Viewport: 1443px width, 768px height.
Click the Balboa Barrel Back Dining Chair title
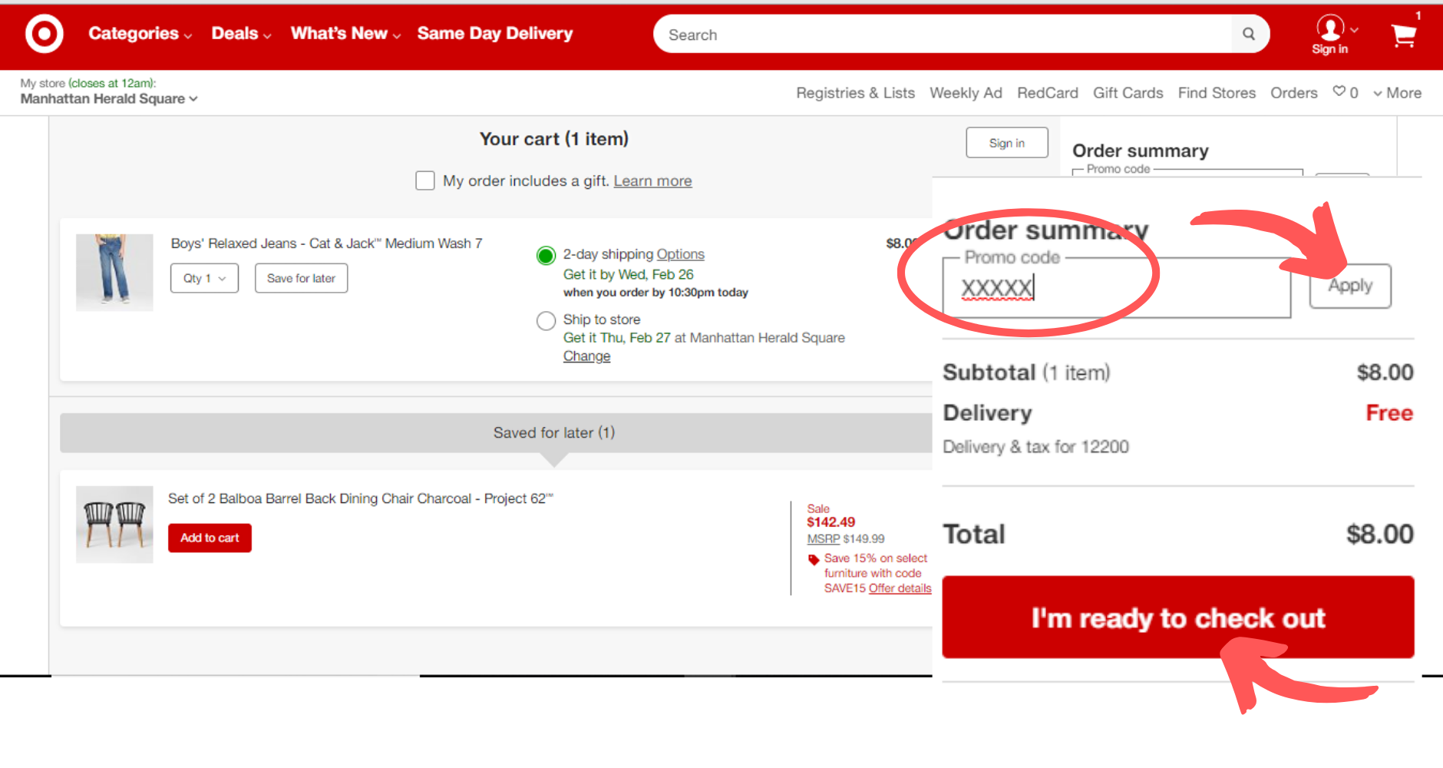[x=360, y=498]
